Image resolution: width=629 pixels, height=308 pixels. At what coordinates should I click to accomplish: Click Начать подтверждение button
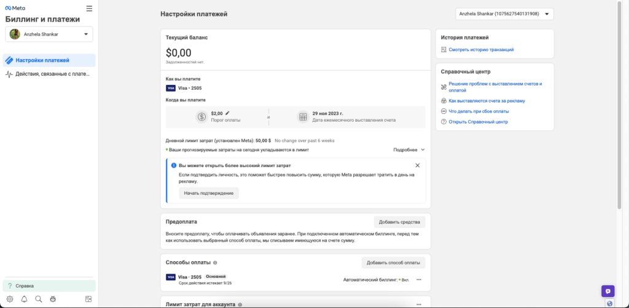pos(209,193)
